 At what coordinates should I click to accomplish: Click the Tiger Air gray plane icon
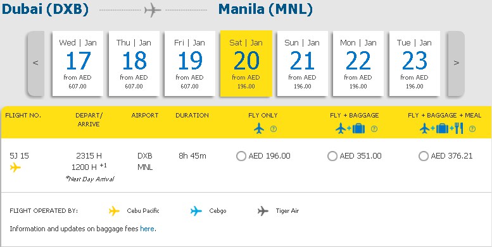coord(263,211)
